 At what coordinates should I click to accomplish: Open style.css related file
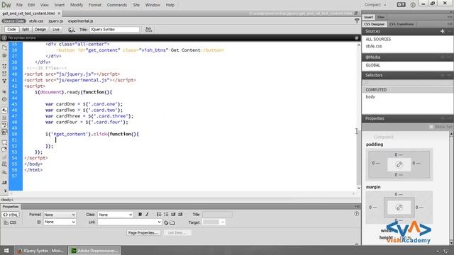[36, 21]
